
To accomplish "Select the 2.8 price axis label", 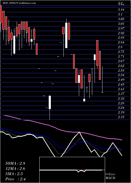I will [120, 47].
